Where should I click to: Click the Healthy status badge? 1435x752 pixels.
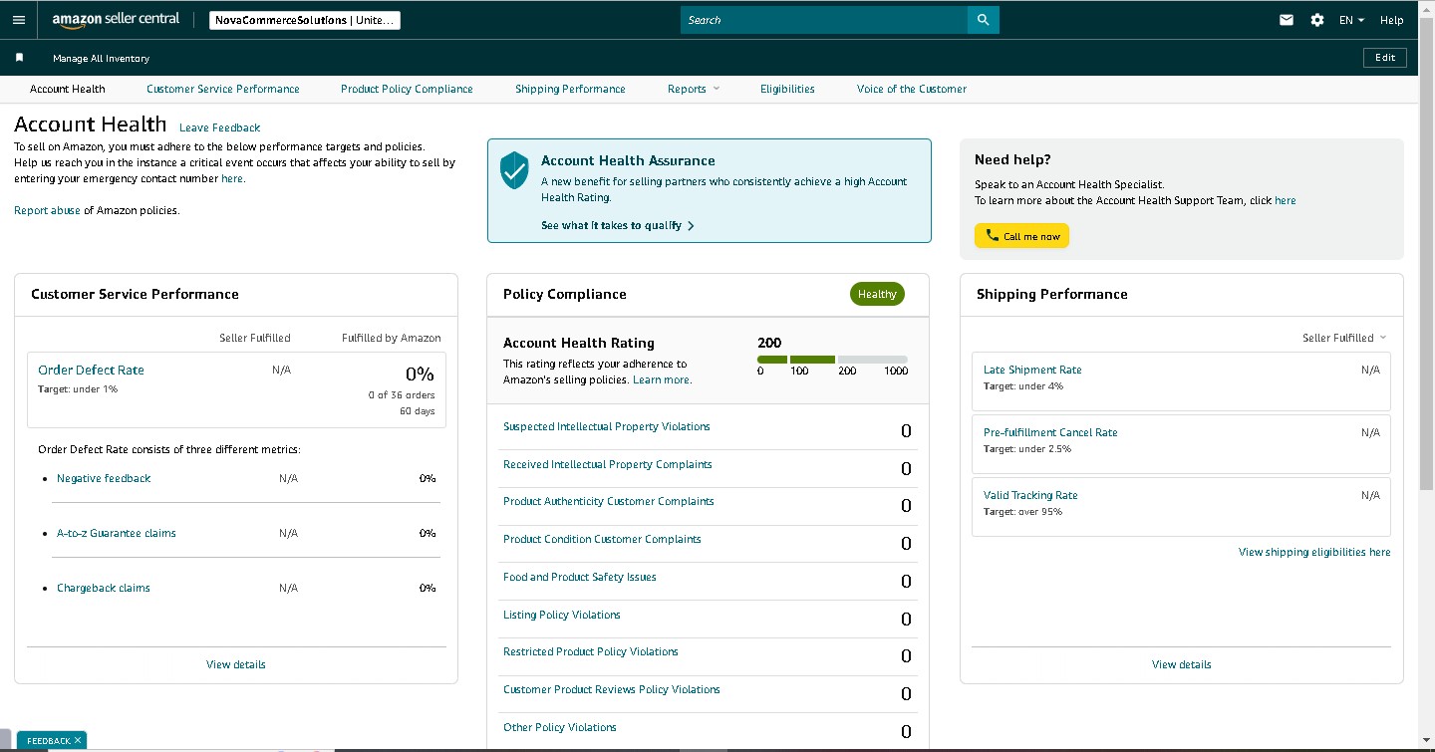point(877,294)
